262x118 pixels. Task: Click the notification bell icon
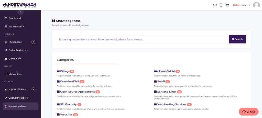[x=221, y=5]
